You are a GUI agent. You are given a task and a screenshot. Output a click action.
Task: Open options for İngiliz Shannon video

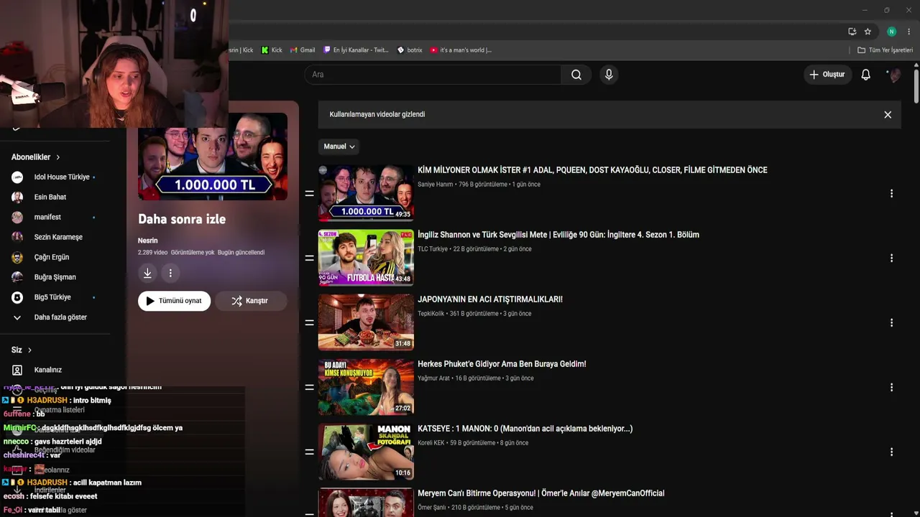tap(891, 258)
